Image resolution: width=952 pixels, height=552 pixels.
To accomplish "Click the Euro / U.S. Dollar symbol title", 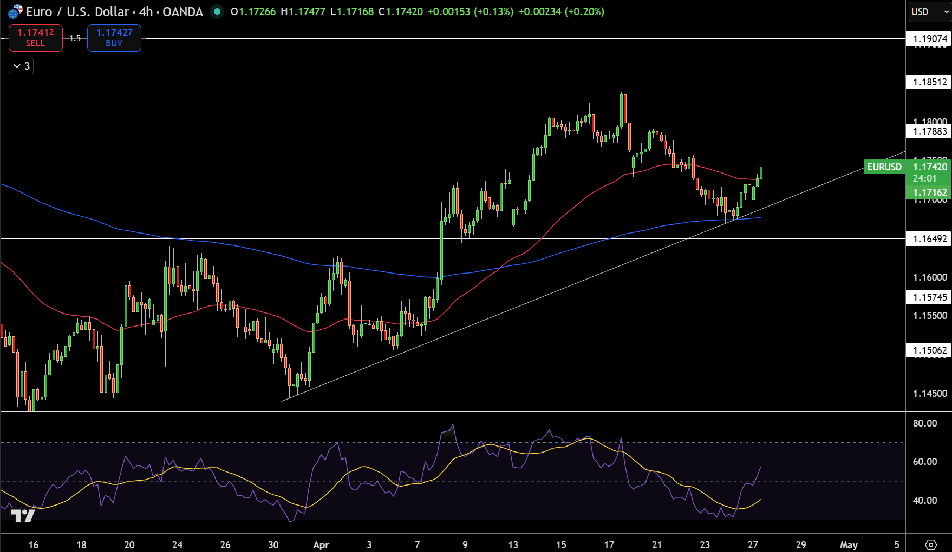I will 77,11.
